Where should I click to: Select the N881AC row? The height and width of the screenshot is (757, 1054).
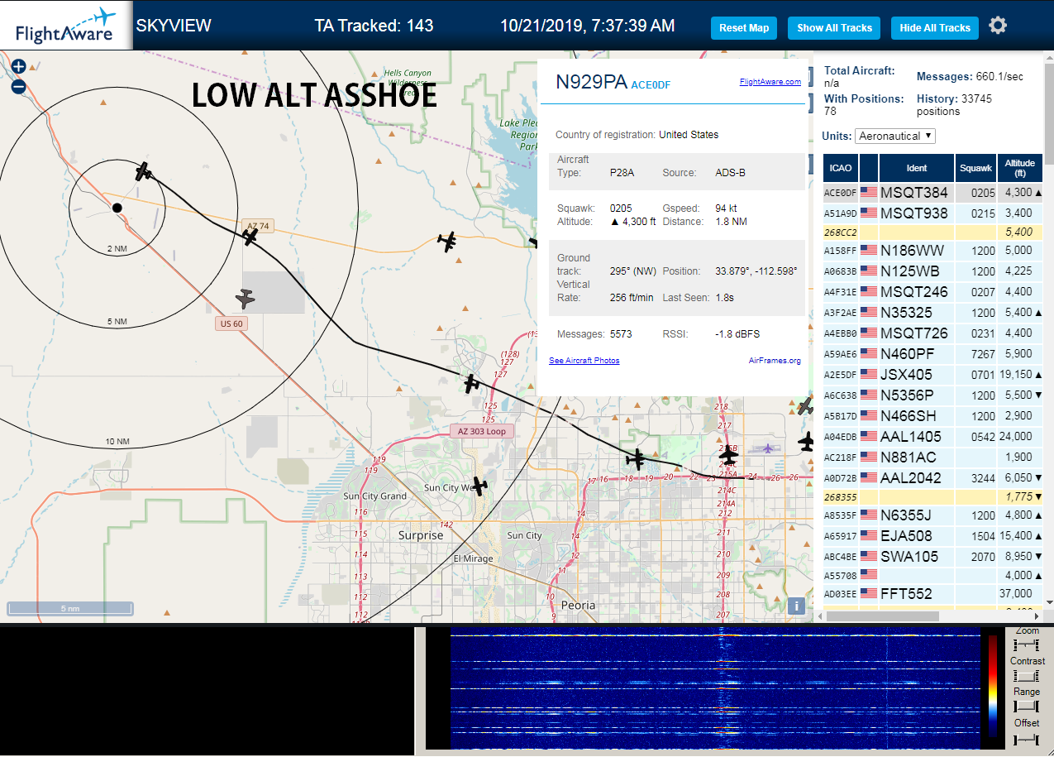933,458
